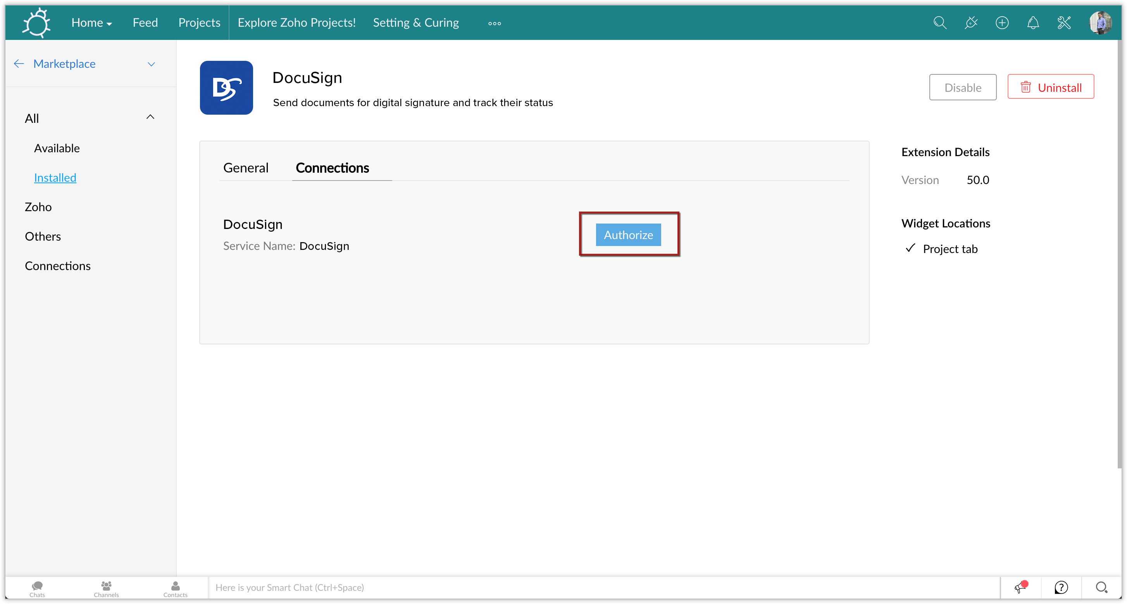
Task: Click the search magnifier icon in top bar
Action: [939, 23]
